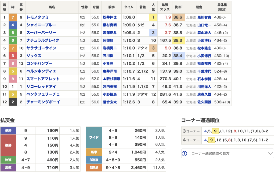Click the question mark help icon

184,154
